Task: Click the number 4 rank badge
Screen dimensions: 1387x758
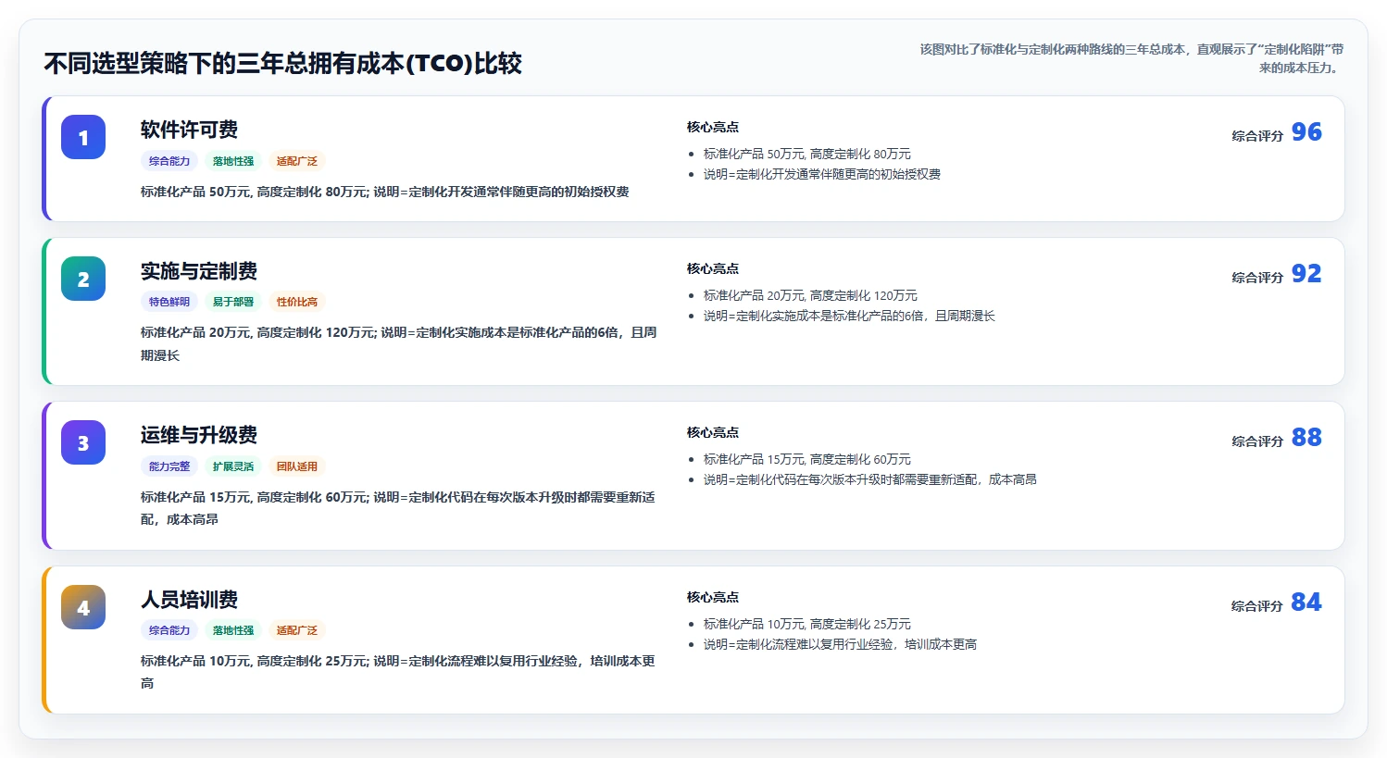Action: [x=83, y=607]
